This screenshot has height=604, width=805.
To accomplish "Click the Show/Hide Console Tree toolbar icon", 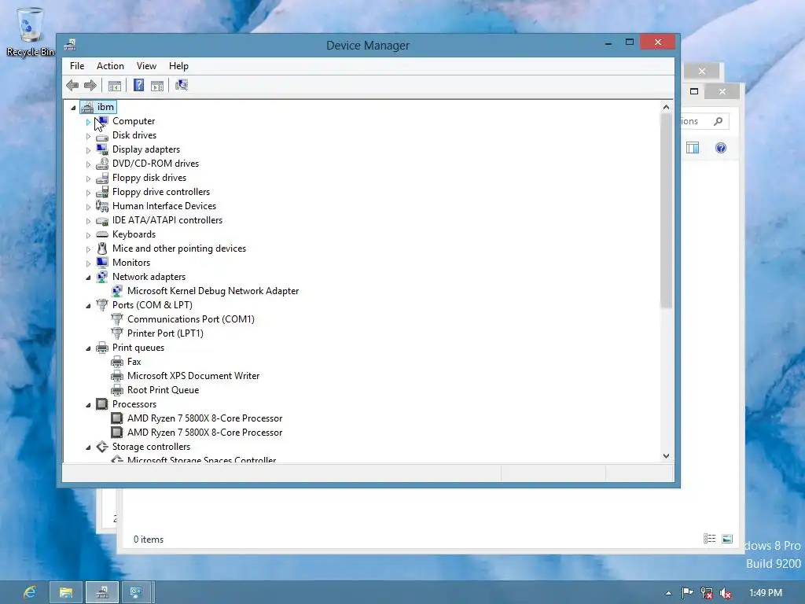I will [115, 86].
